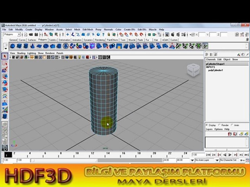
Task: Click the render current frame icon
Action: pos(172,35)
